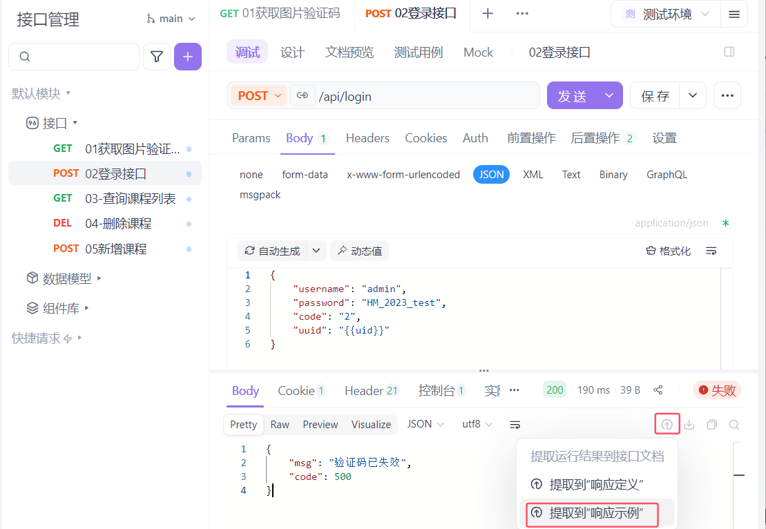Image resolution: width=766 pixels, height=529 pixels.
Task: Click the 自动生成 button
Action: point(272,251)
